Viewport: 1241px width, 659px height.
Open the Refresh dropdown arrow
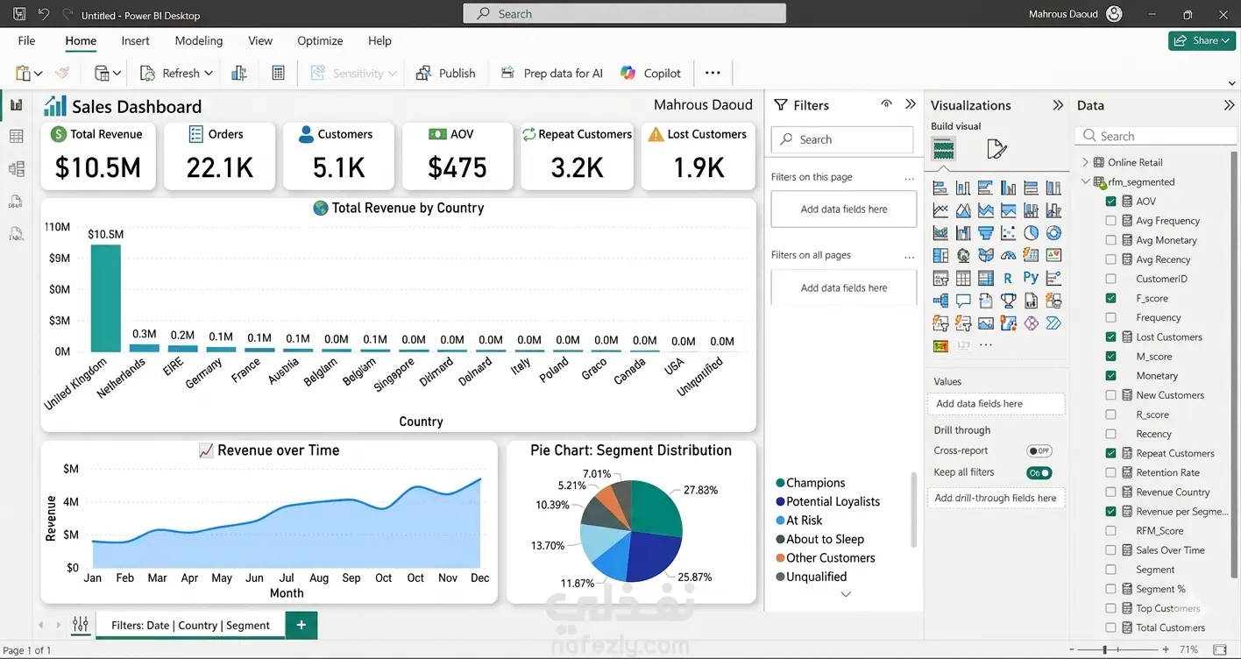209,74
